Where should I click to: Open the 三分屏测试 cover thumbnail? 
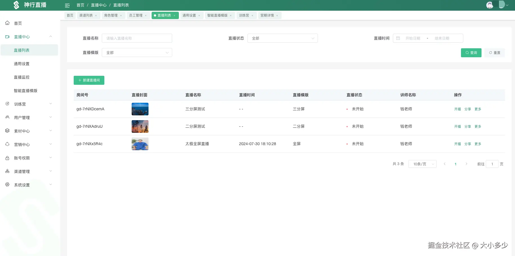coord(140,109)
